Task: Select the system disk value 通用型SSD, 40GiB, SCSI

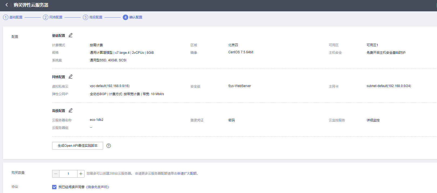Action: tap(108, 60)
